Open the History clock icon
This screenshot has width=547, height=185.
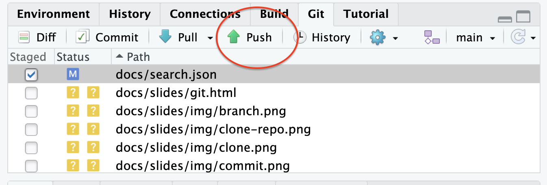click(300, 37)
